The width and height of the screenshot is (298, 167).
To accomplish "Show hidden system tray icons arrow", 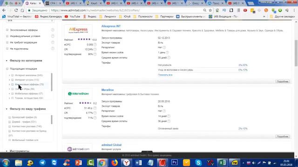I will (243, 163).
